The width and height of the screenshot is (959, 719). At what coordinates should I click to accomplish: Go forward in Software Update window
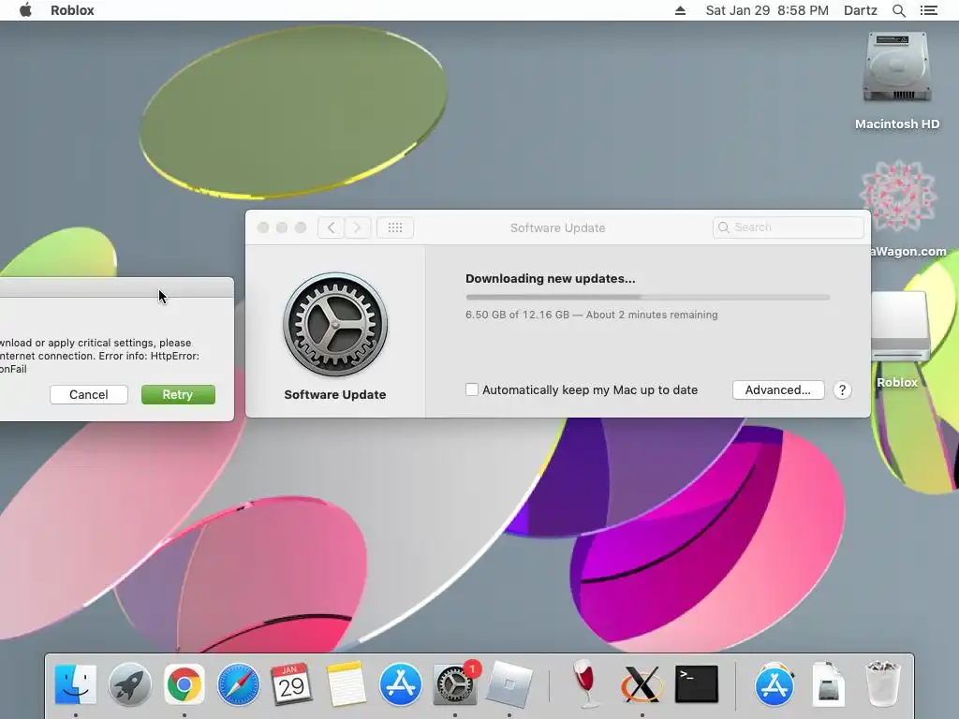click(358, 228)
